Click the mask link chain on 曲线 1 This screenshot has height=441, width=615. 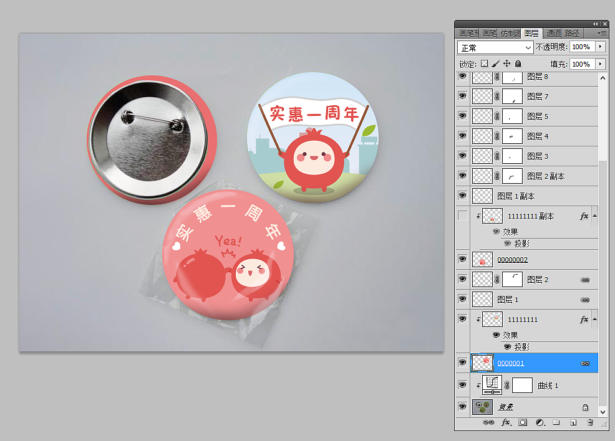(x=506, y=386)
